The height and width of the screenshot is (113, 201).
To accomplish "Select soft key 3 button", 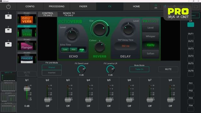I will (8, 44).
